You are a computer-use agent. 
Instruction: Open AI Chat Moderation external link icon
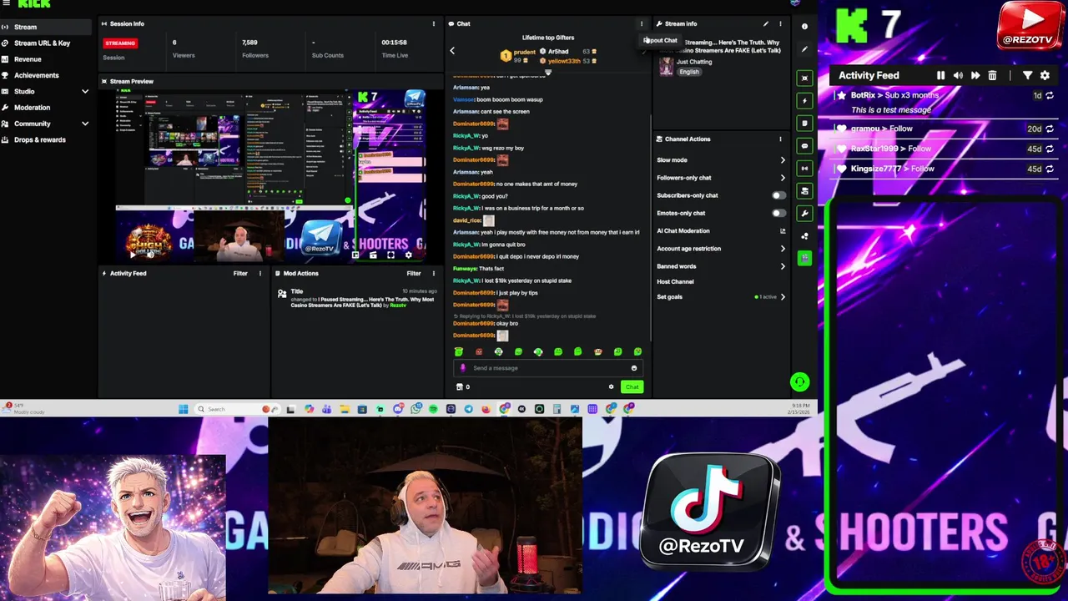pos(783,231)
